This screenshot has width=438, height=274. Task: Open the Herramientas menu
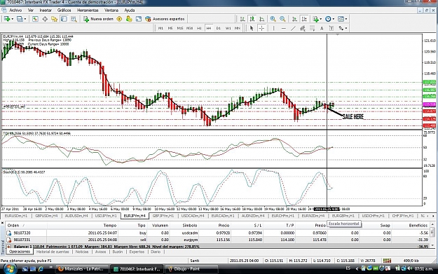coord(88,11)
